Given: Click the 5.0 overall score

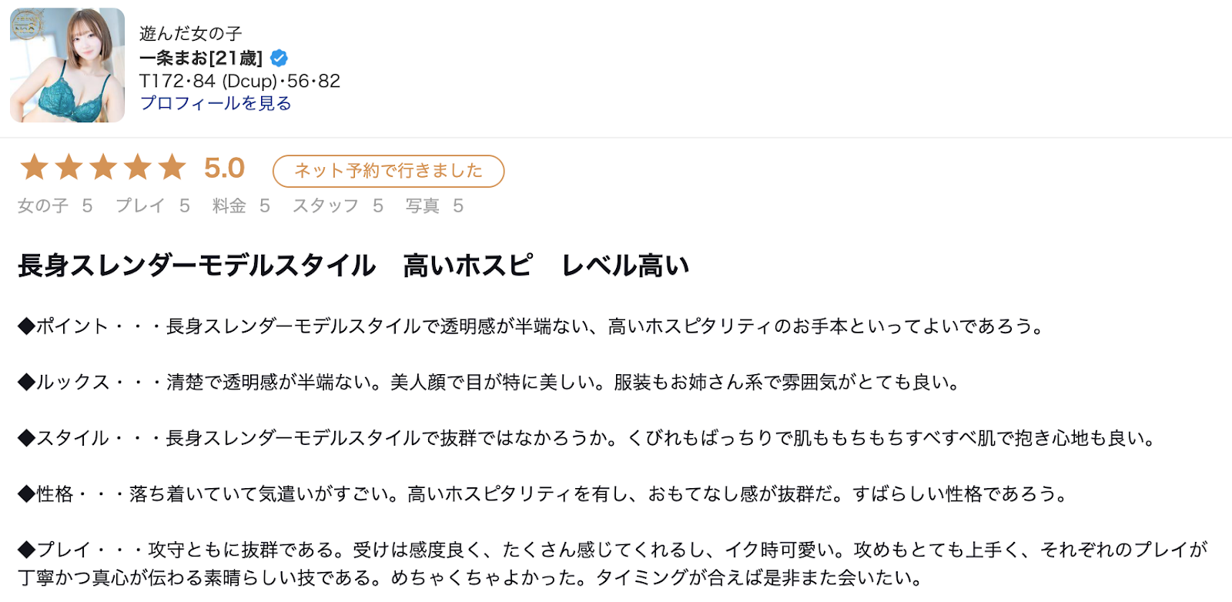Looking at the screenshot, I should [224, 168].
